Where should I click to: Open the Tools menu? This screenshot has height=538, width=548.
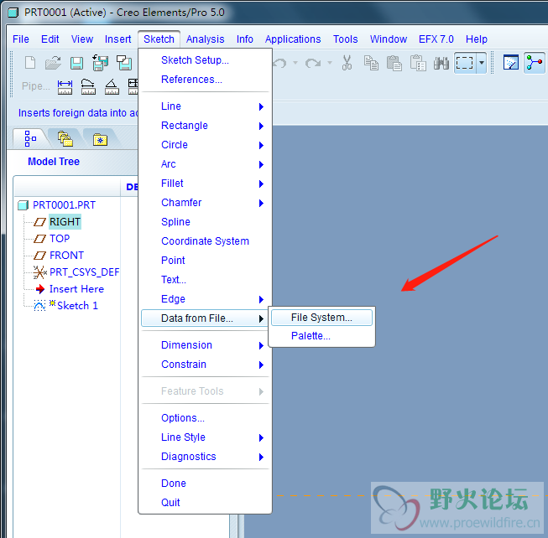coord(345,39)
